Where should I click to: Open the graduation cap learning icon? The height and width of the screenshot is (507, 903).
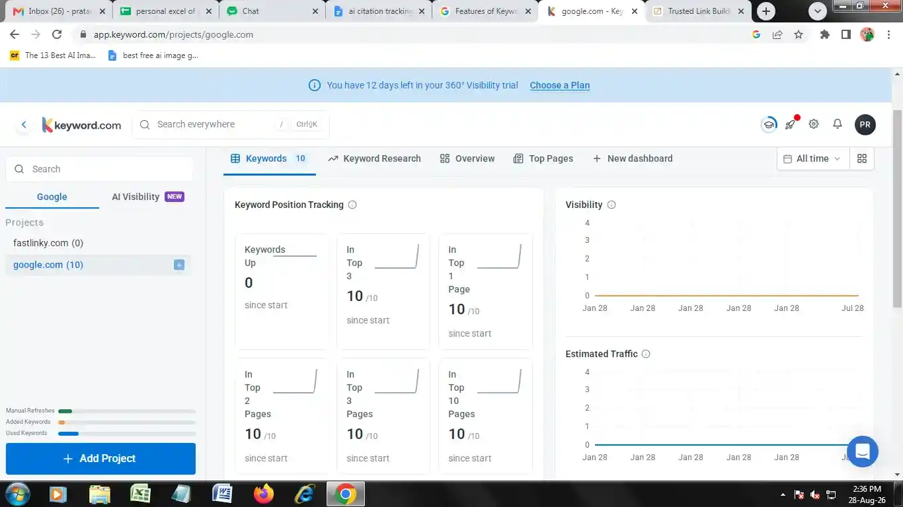click(x=769, y=124)
